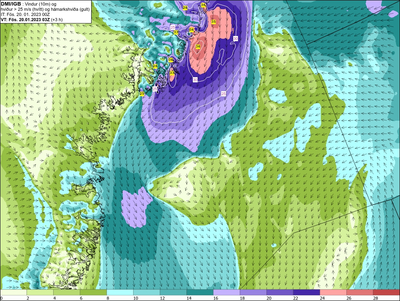Click the yellow 36 label inside the small white contour
The height and width of the screenshot is (301, 400).
[198, 46]
